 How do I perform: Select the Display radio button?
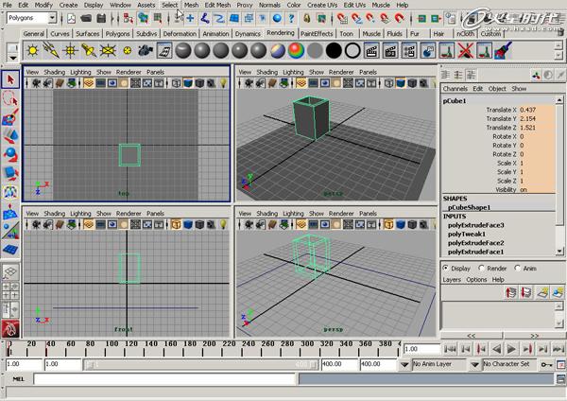[x=446, y=268]
